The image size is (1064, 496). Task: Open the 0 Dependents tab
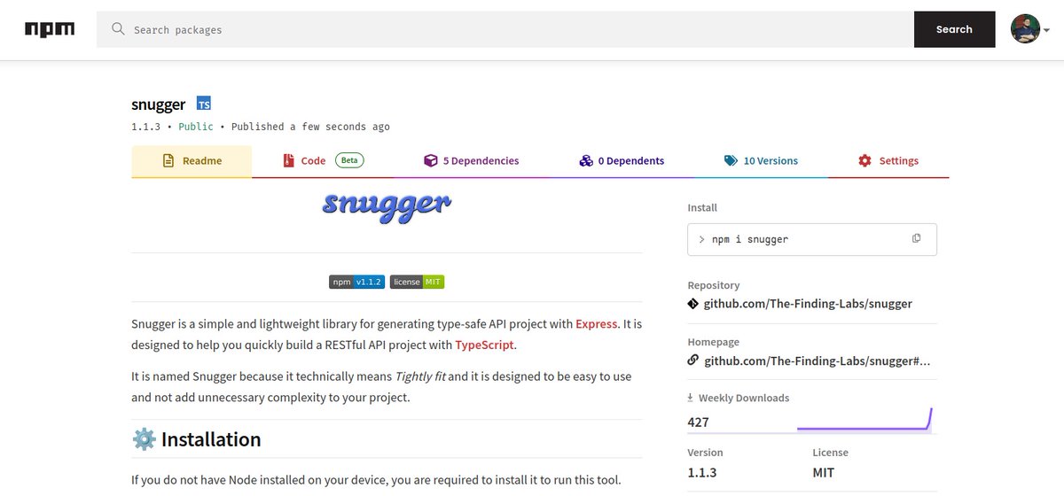click(x=622, y=161)
